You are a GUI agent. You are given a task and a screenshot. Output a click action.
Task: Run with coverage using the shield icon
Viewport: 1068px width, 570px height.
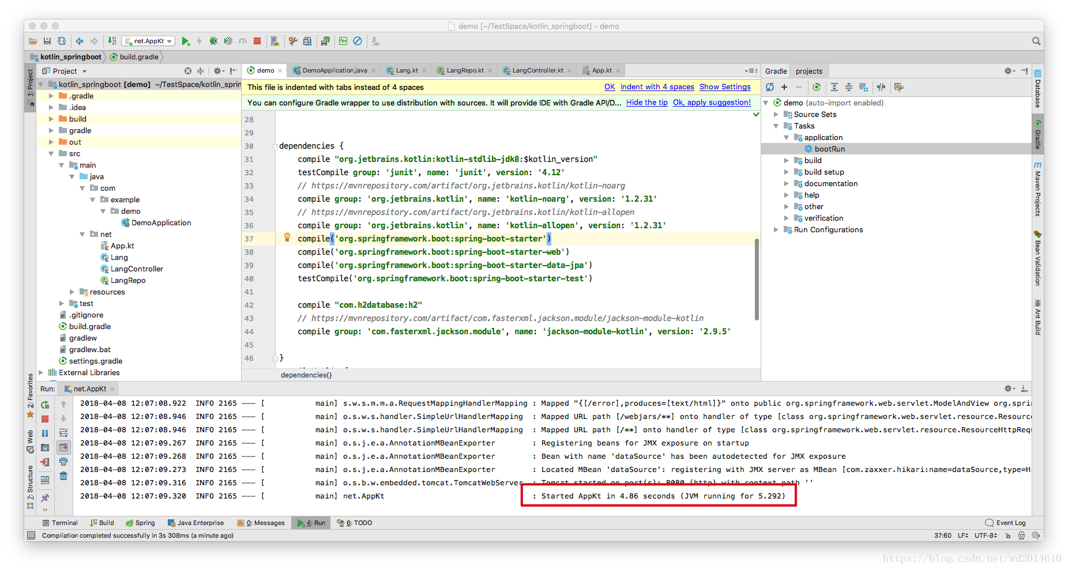(x=228, y=41)
